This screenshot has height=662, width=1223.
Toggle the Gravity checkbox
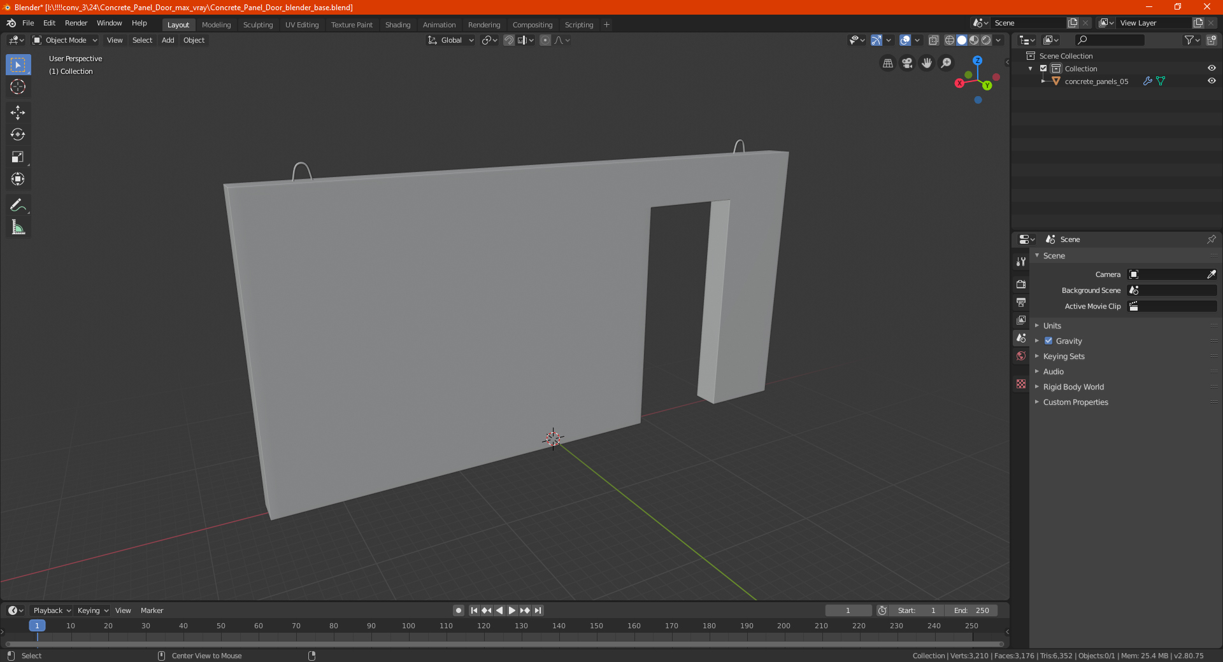(1048, 341)
